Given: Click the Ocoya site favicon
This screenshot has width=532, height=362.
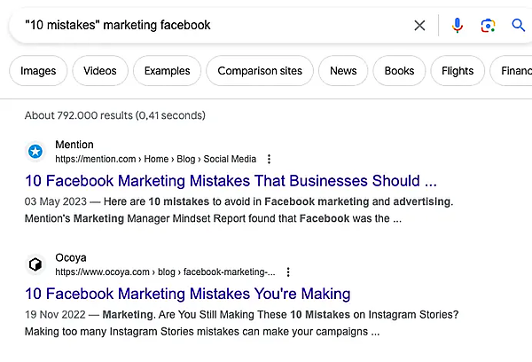Looking at the screenshot, I should 35,264.
